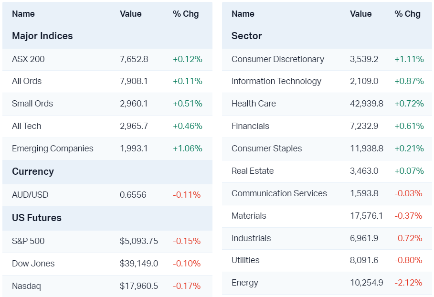This screenshot has height=297, width=434.
Task: Click the ASX 200 index name
Action: (28, 59)
